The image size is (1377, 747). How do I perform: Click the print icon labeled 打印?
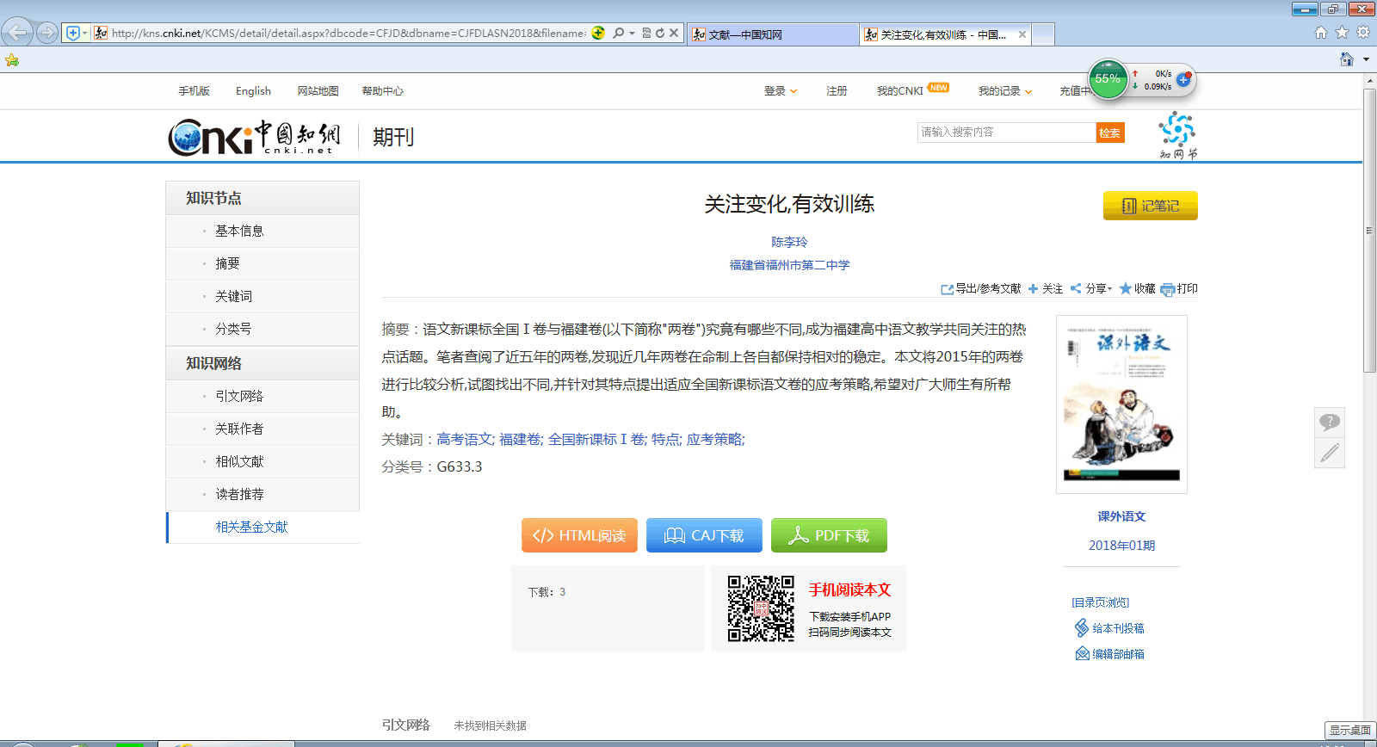point(1168,289)
